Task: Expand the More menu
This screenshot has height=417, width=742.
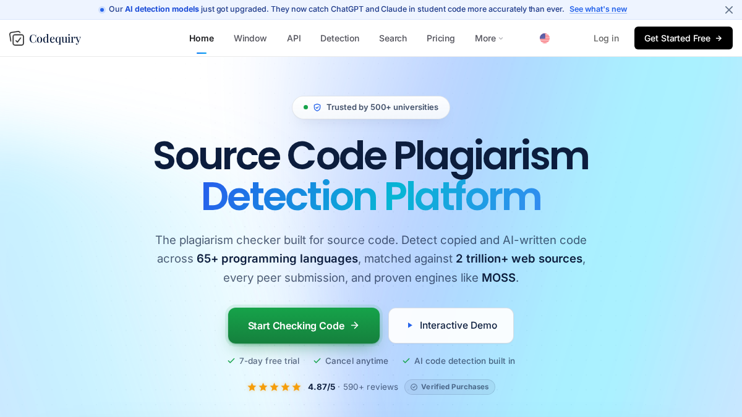Action: [x=489, y=38]
